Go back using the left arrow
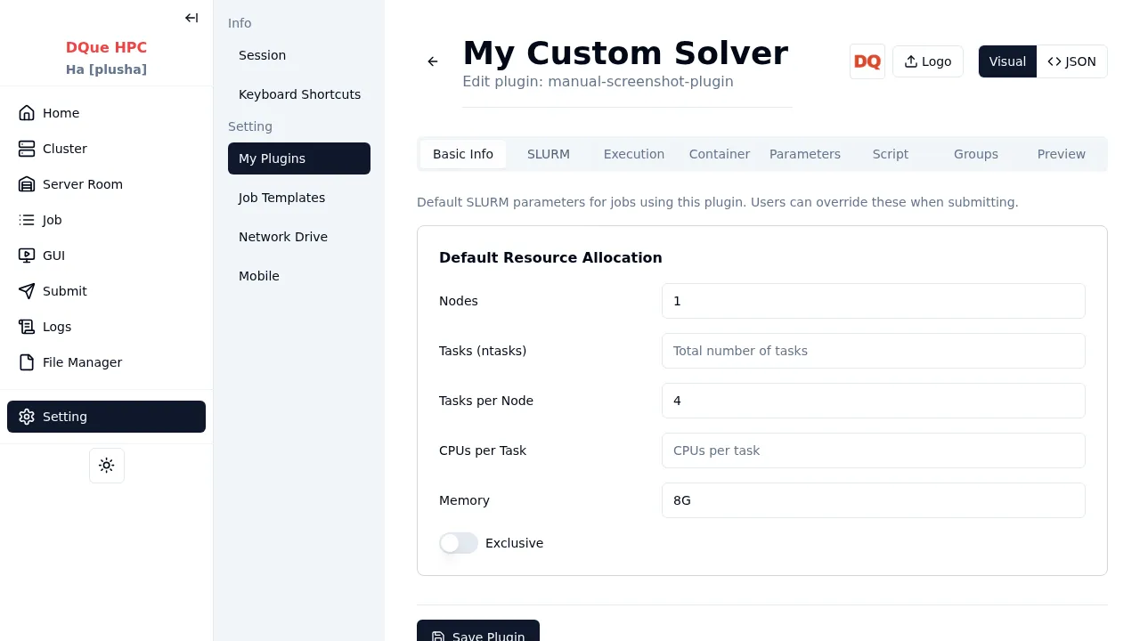1140x641 pixels. [x=433, y=61]
